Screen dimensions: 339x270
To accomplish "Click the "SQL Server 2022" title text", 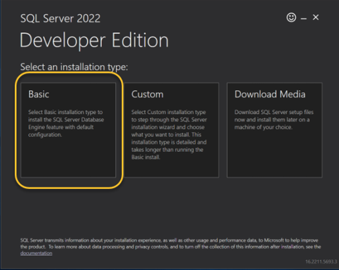I will [61, 19].
